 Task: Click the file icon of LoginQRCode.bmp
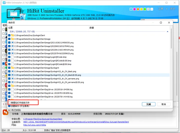(x=12, y=57)
